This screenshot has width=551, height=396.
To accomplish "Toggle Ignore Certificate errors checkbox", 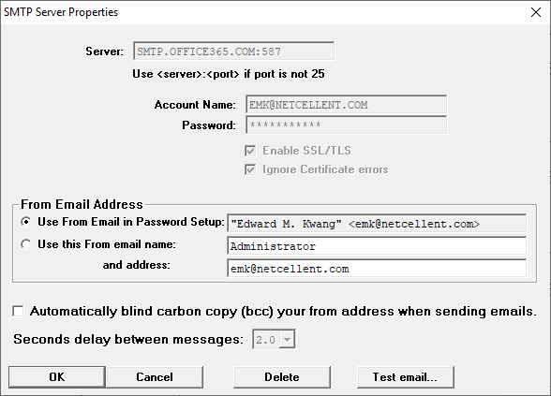I will tap(250, 170).
